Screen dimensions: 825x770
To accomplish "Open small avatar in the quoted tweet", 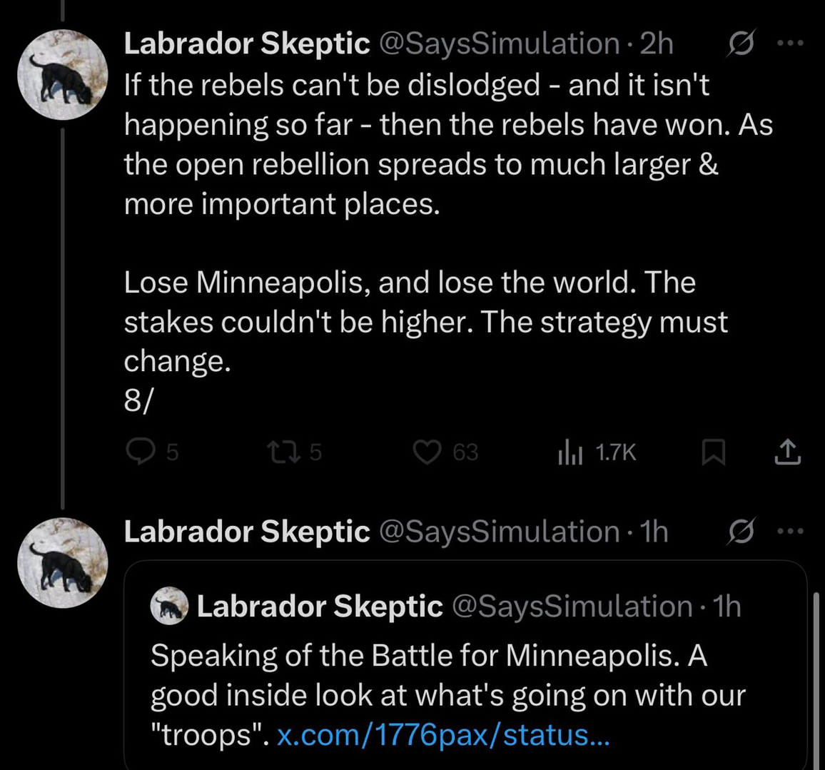I will (x=169, y=607).
